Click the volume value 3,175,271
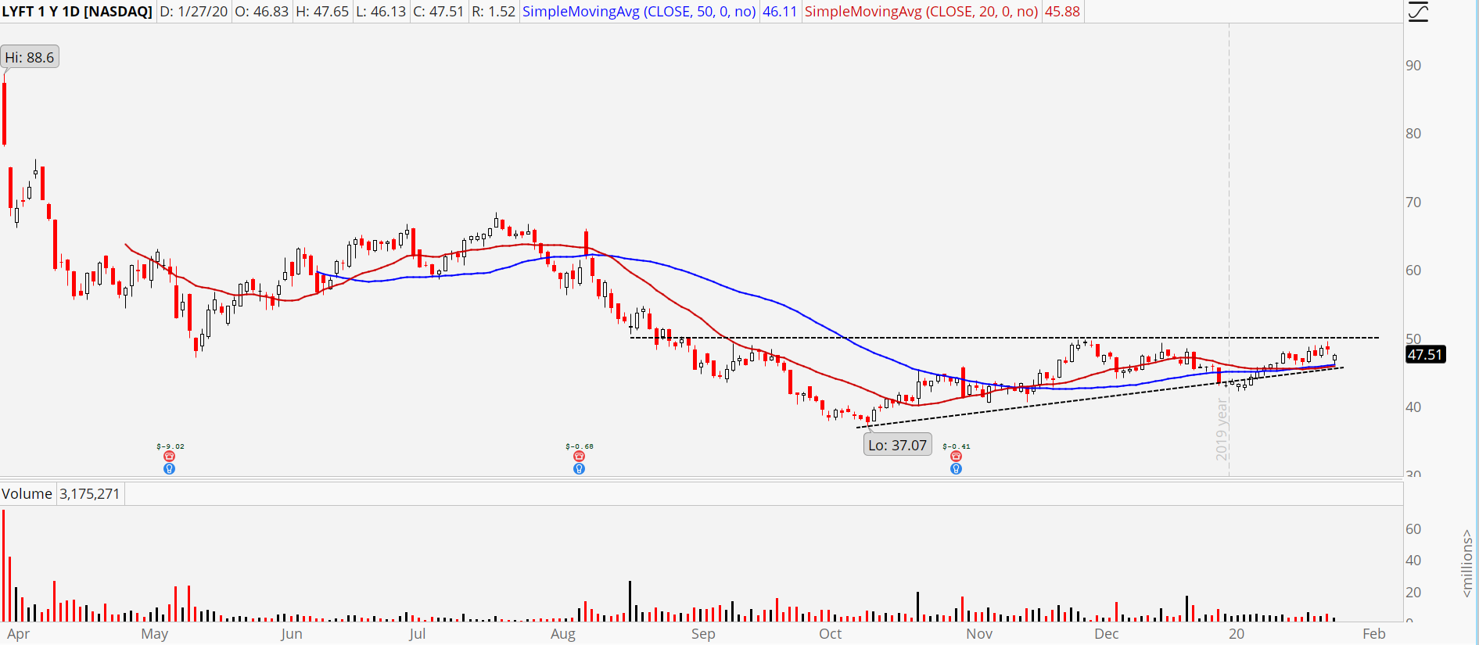 point(89,494)
